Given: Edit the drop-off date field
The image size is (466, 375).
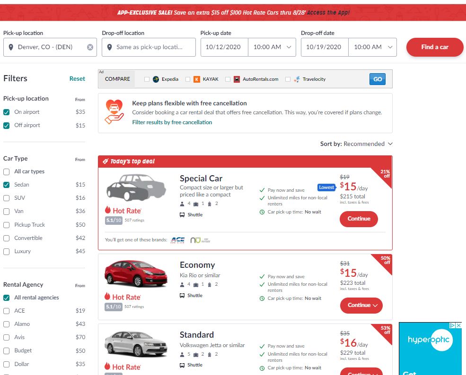Looking at the screenshot, I should coord(325,47).
